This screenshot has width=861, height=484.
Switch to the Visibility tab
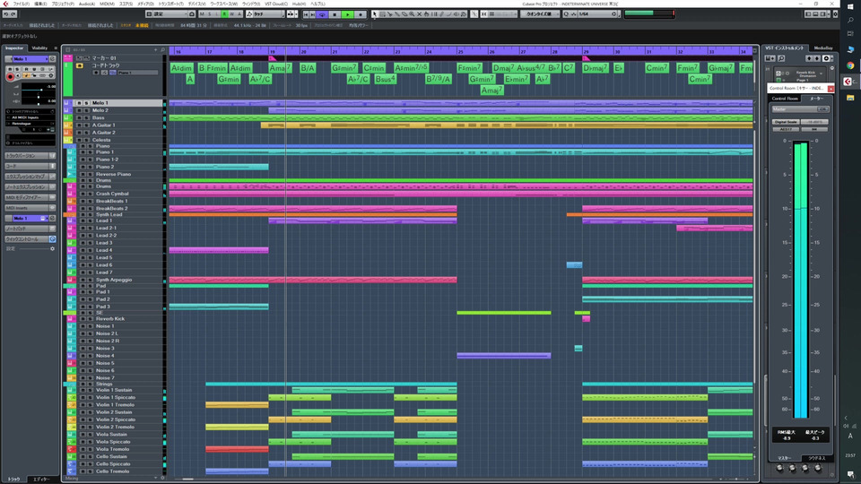(39, 48)
